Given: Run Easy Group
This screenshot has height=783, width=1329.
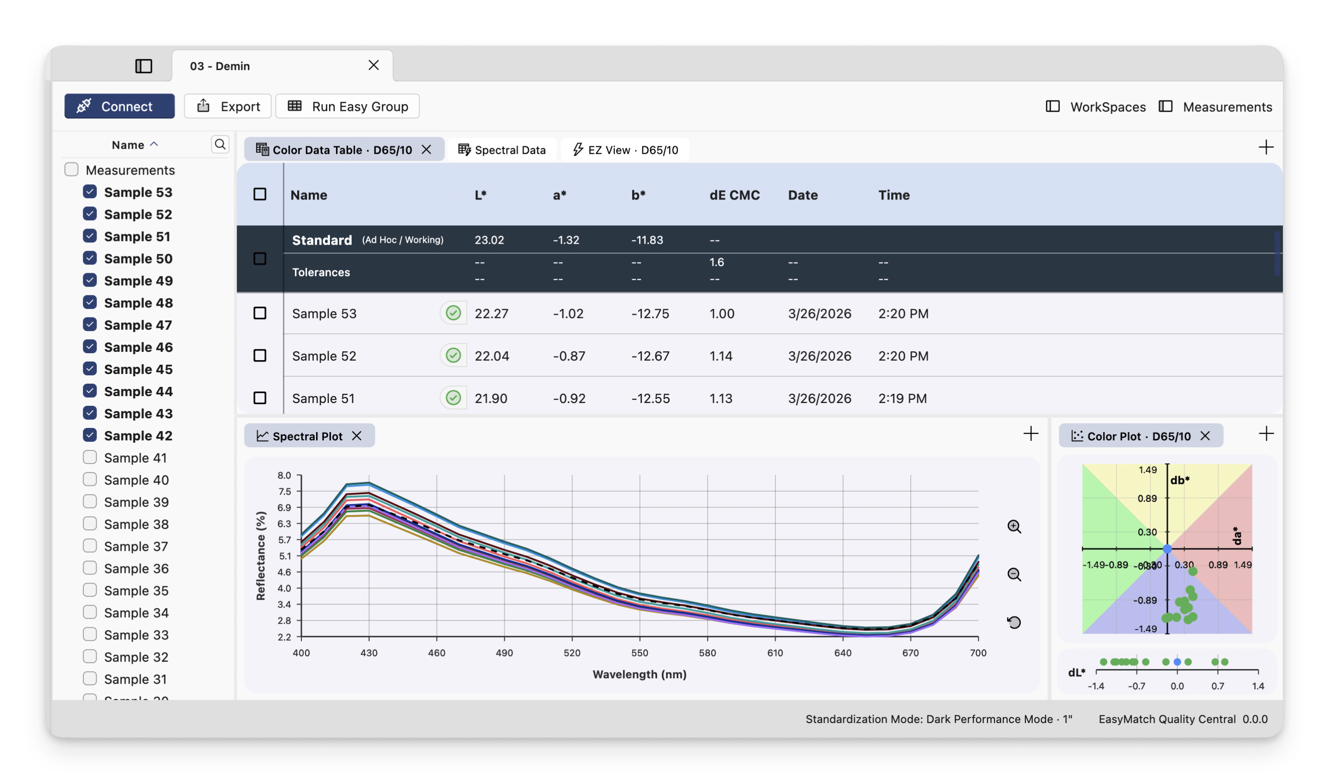Looking at the screenshot, I should click(x=347, y=107).
